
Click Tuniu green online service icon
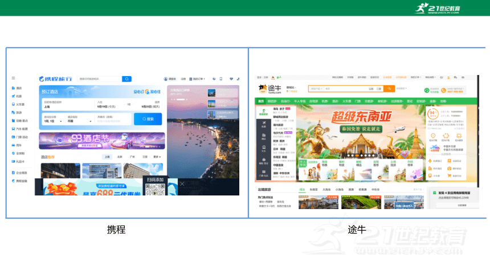pos(427,90)
